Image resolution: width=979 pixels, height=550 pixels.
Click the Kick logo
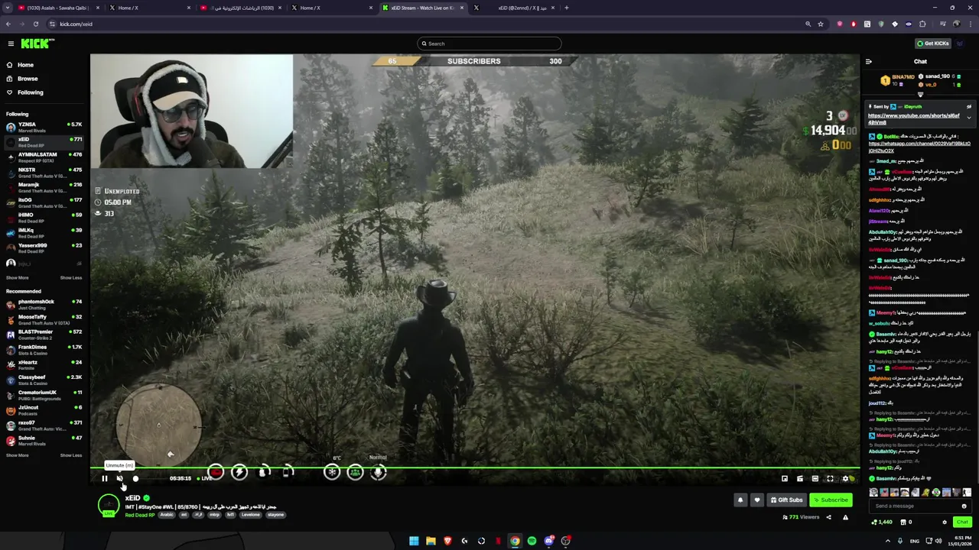pyautogui.click(x=37, y=44)
